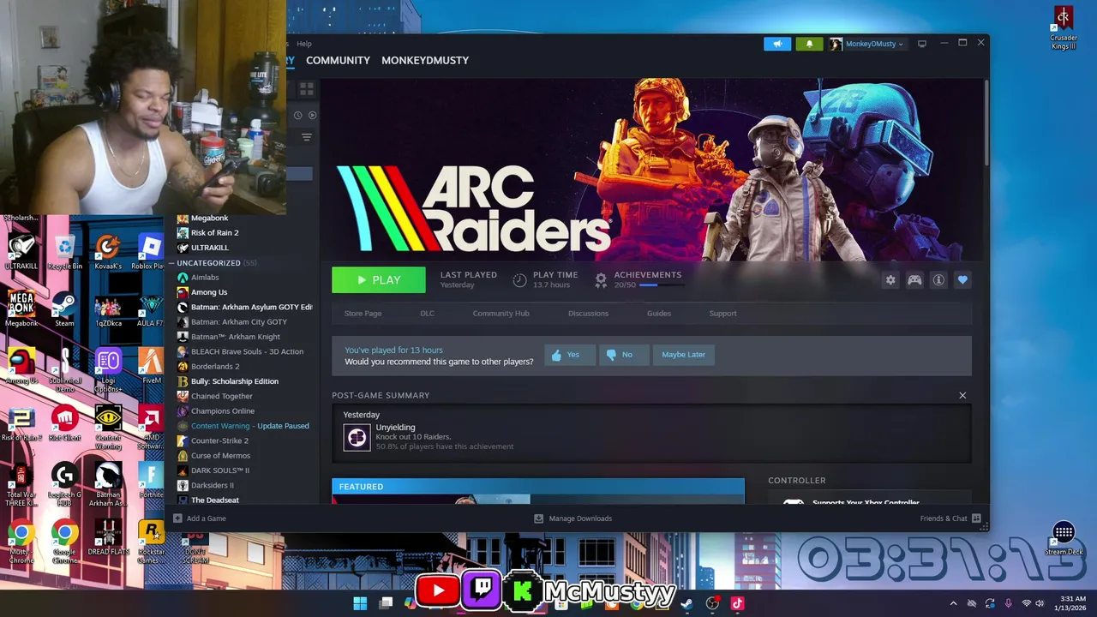Image resolution: width=1097 pixels, height=617 pixels.
Task: Open ARC Raiders manage settings gear
Action: (890, 280)
